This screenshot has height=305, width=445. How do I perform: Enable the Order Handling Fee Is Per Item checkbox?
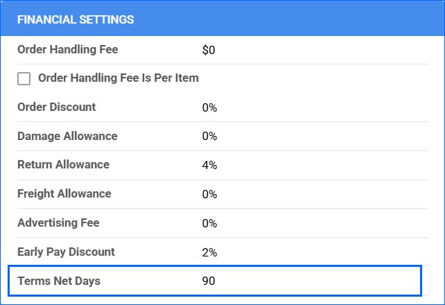tap(24, 79)
